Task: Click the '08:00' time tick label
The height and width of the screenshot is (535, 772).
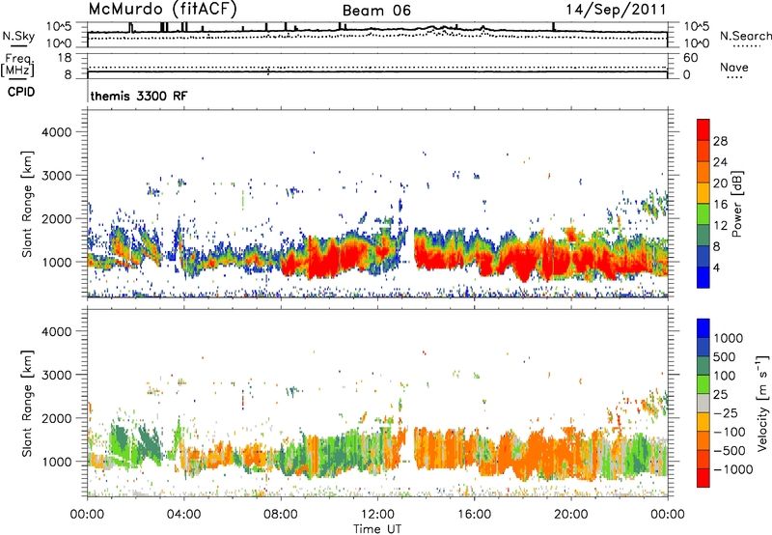Action: click(x=281, y=515)
